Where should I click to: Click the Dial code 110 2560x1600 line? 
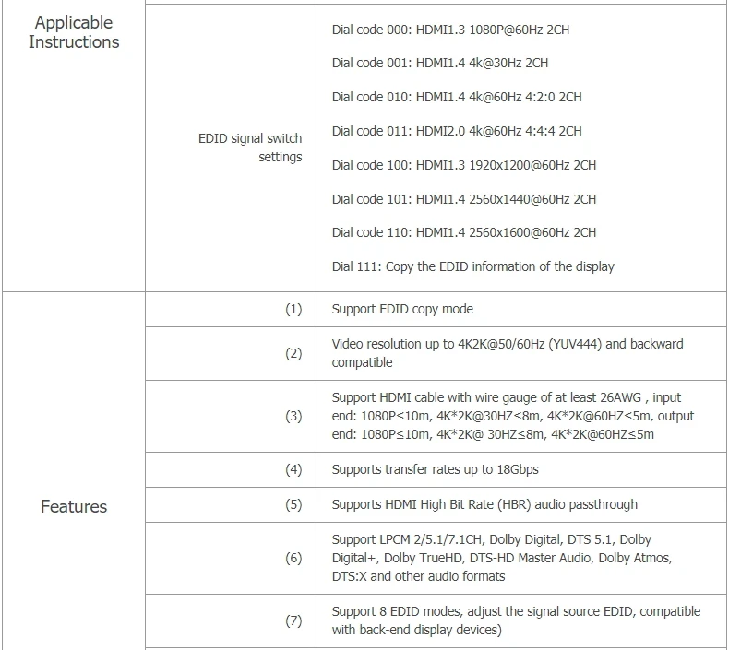click(x=464, y=232)
